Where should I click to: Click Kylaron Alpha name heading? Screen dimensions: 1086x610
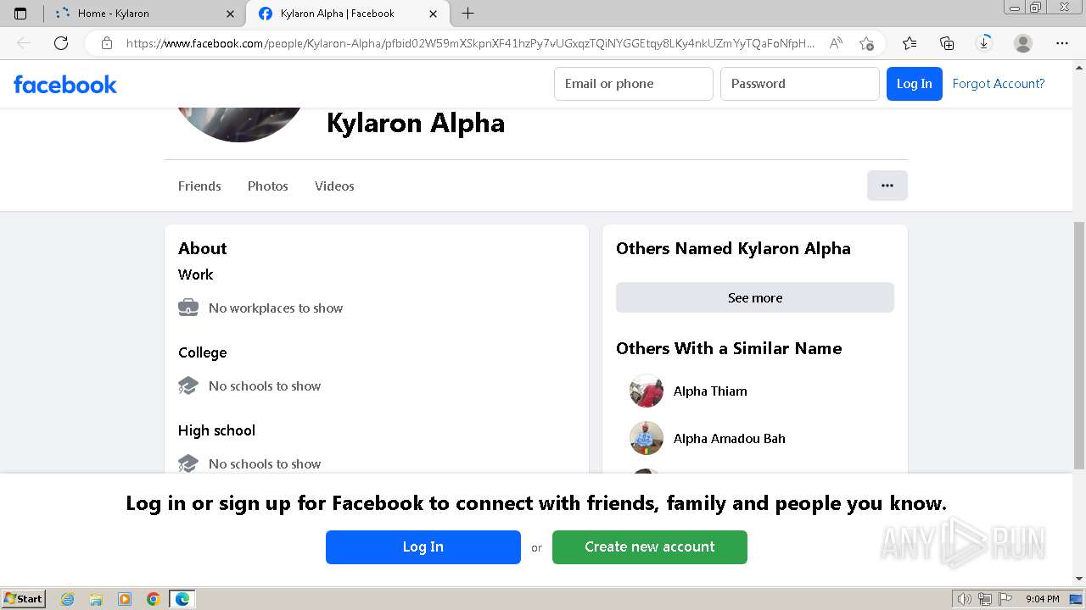click(416, 123)
